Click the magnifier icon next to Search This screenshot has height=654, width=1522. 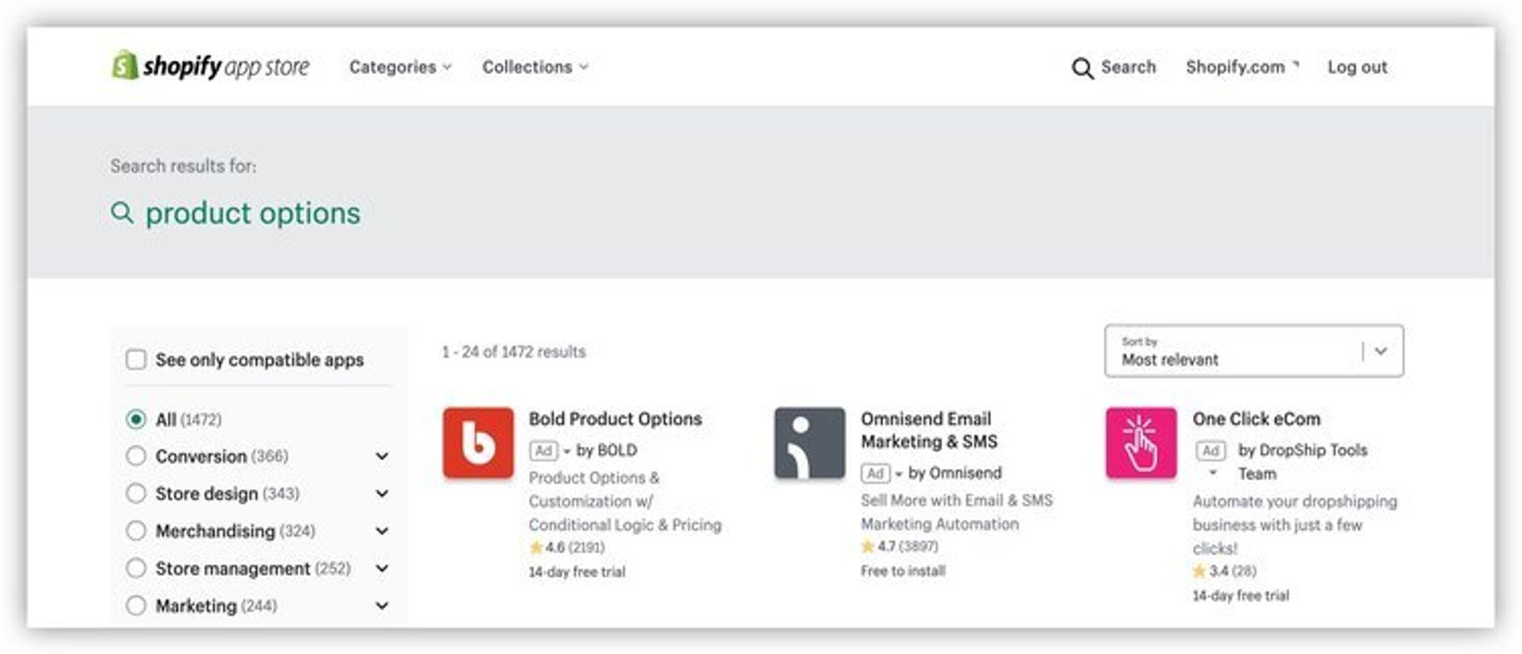(1082, 68)
